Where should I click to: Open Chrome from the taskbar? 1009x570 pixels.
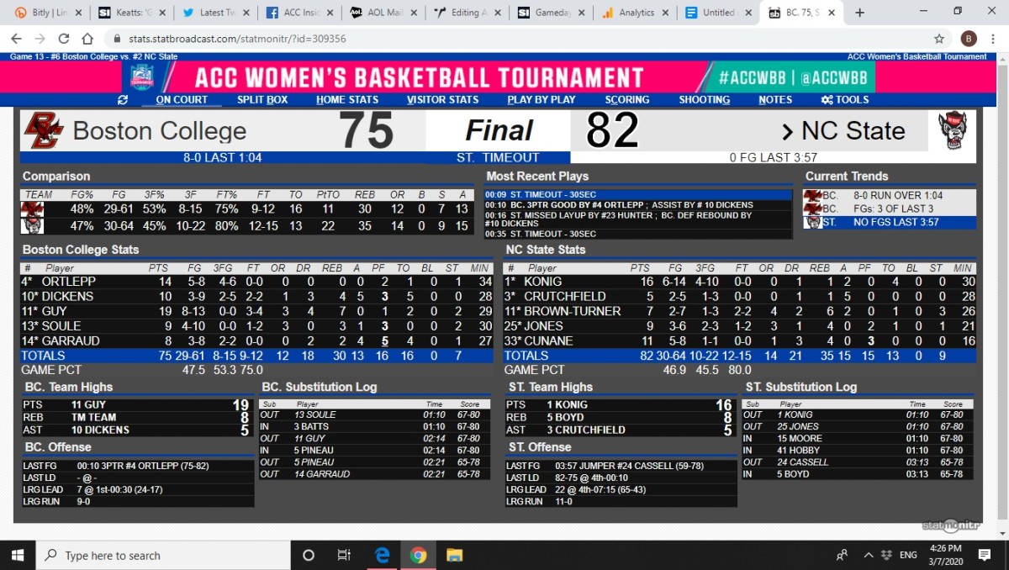pyautogui.click(x=418, y=555)
